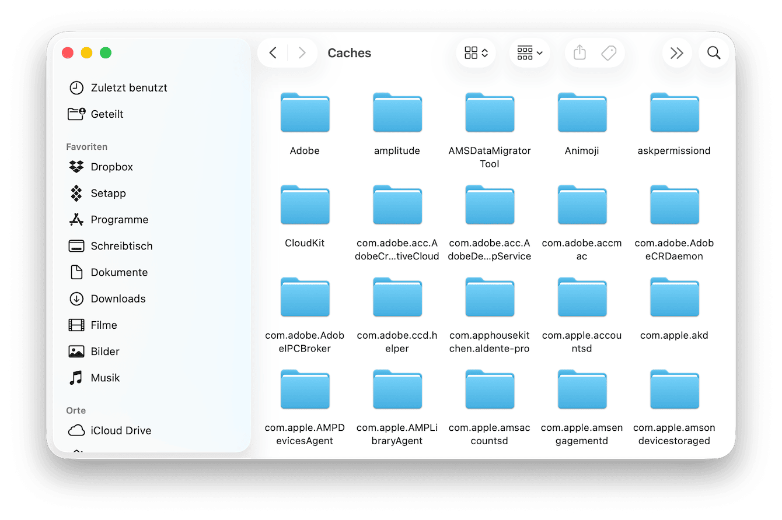Select iCloud Drive under Orte
The image size is (782, 520).
(120, 431)
